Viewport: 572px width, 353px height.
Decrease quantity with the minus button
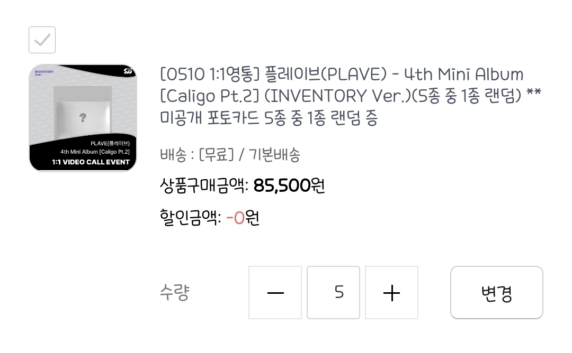coord(275,293)
